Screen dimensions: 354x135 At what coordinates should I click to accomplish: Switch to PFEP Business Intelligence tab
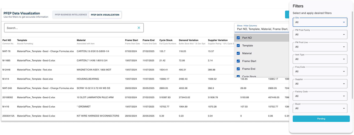coord(71,15)
